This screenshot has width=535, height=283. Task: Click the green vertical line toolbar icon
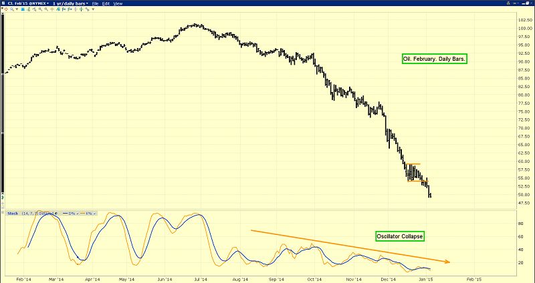[x=81, y=9]
